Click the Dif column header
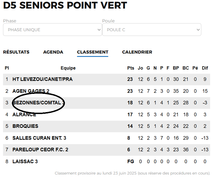 (x=205, y=68)
